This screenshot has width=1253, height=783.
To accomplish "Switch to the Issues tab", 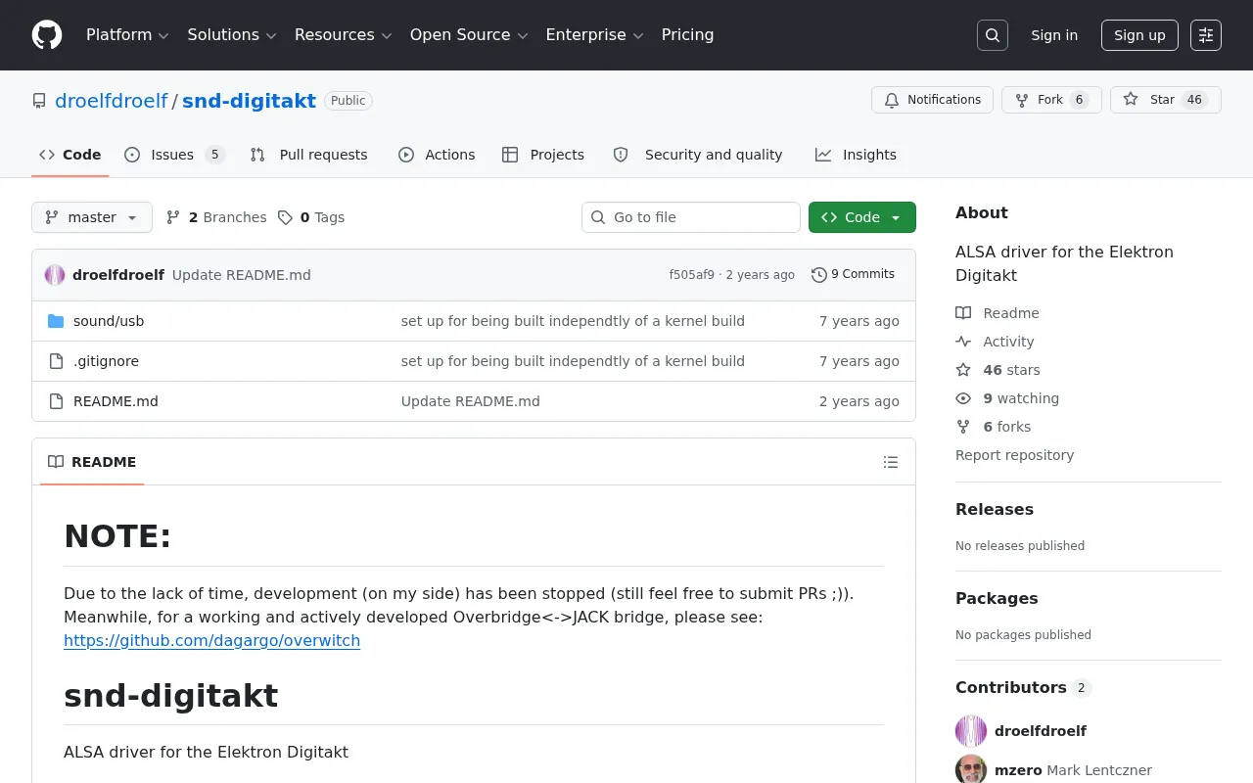I will [175, 155].
